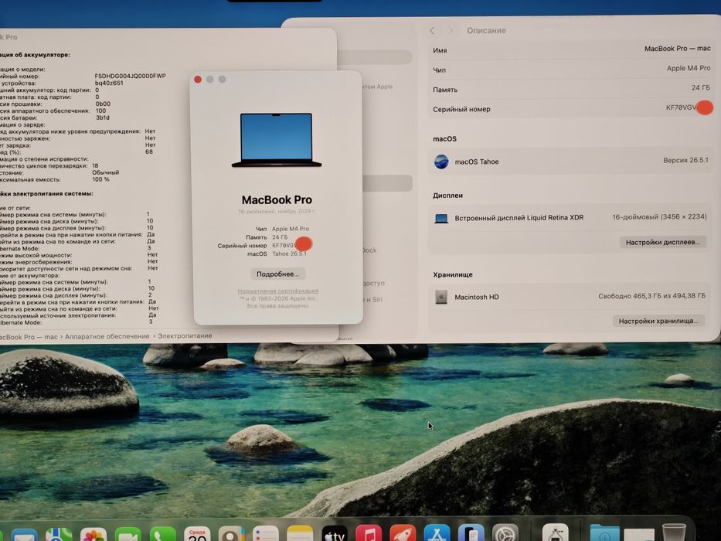Open Photos from the Dock
The image size is (721, 541).
[x=94, y=534]
